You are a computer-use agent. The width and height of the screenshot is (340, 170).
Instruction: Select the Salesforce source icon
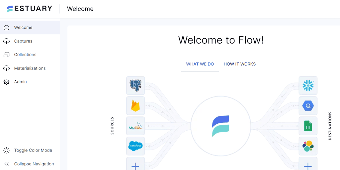135,146
